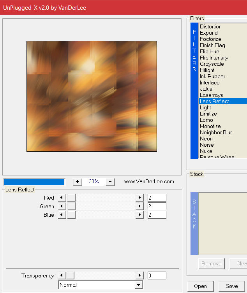Click the Green slider left arrow
This screenshot has width=247, height=293.
tap(62, 206)
